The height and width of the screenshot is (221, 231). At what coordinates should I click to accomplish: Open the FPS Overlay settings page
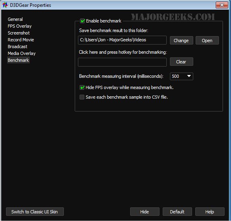click(20, 26)
